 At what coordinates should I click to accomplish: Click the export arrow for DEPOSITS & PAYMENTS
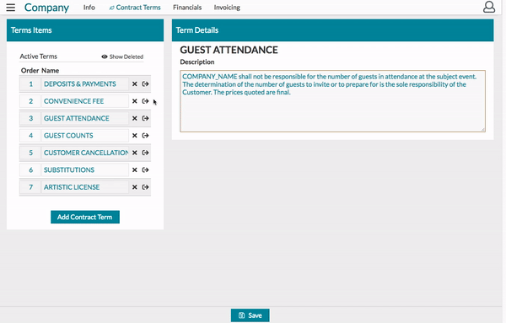[x=146, y=83]
